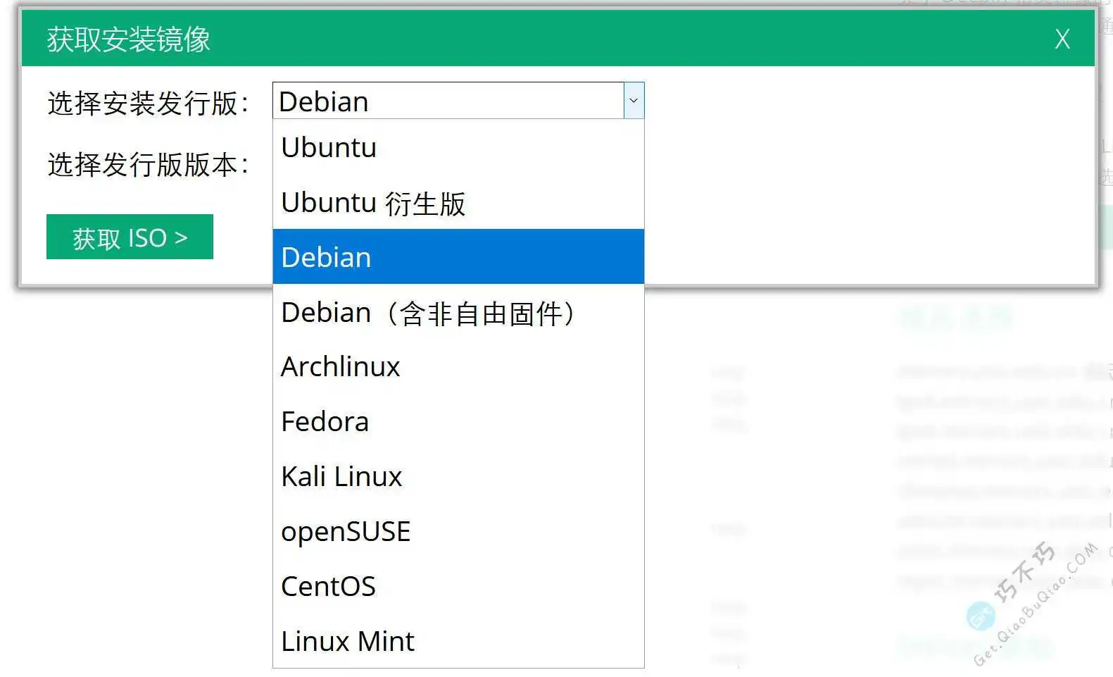Select the highlighted Debian option
The width and height of the screenshot is (1113, 677).
pos(458,256)
